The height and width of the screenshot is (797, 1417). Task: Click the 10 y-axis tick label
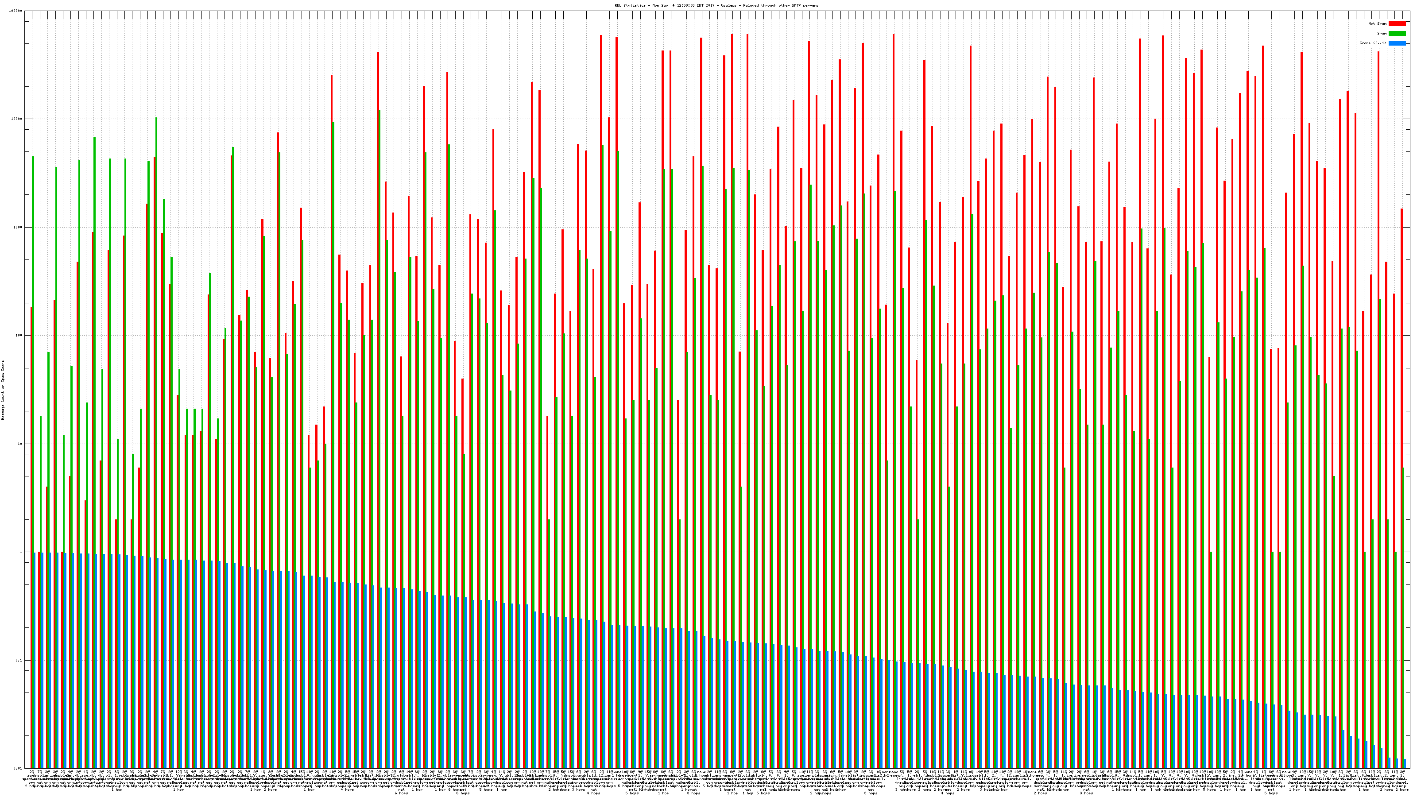(x=20, y=444)
